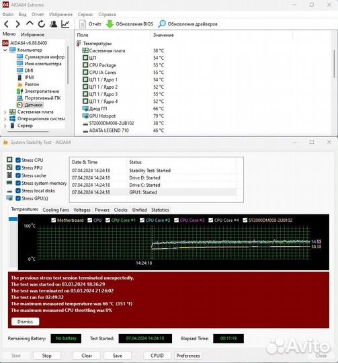Refresh the AIDA64 page

(x=42, y=24)
